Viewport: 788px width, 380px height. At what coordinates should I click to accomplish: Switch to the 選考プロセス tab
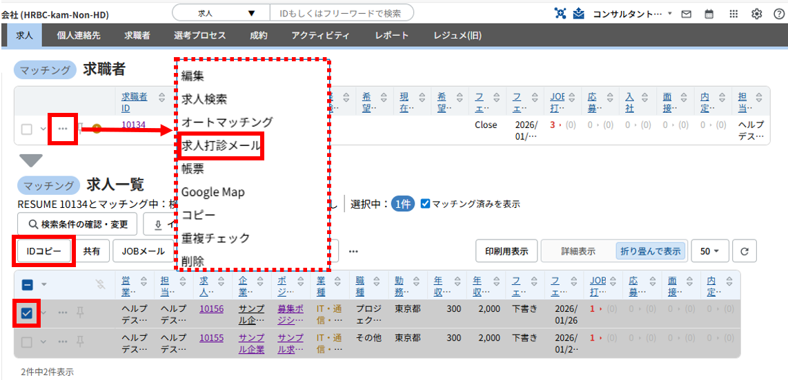pos(192,36)
